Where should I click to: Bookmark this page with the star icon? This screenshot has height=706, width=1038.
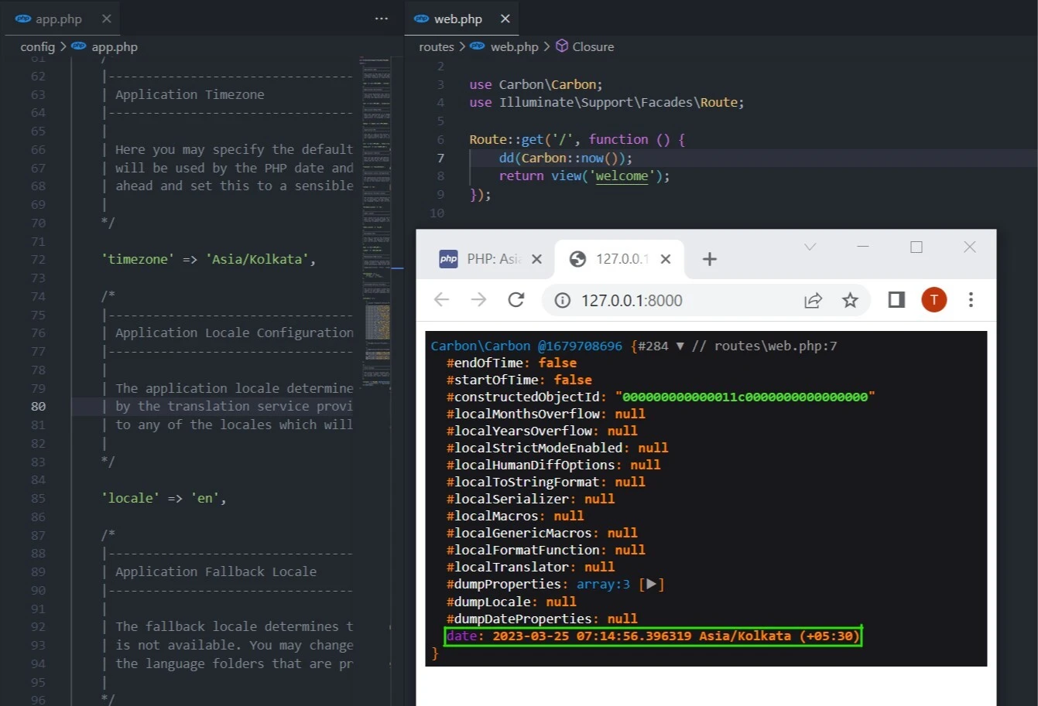click(x=850, y=300)
